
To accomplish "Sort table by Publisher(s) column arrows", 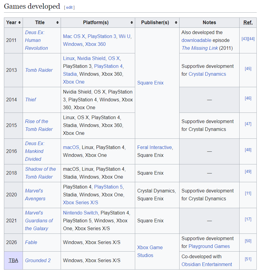I will click(x=176, y=23).
